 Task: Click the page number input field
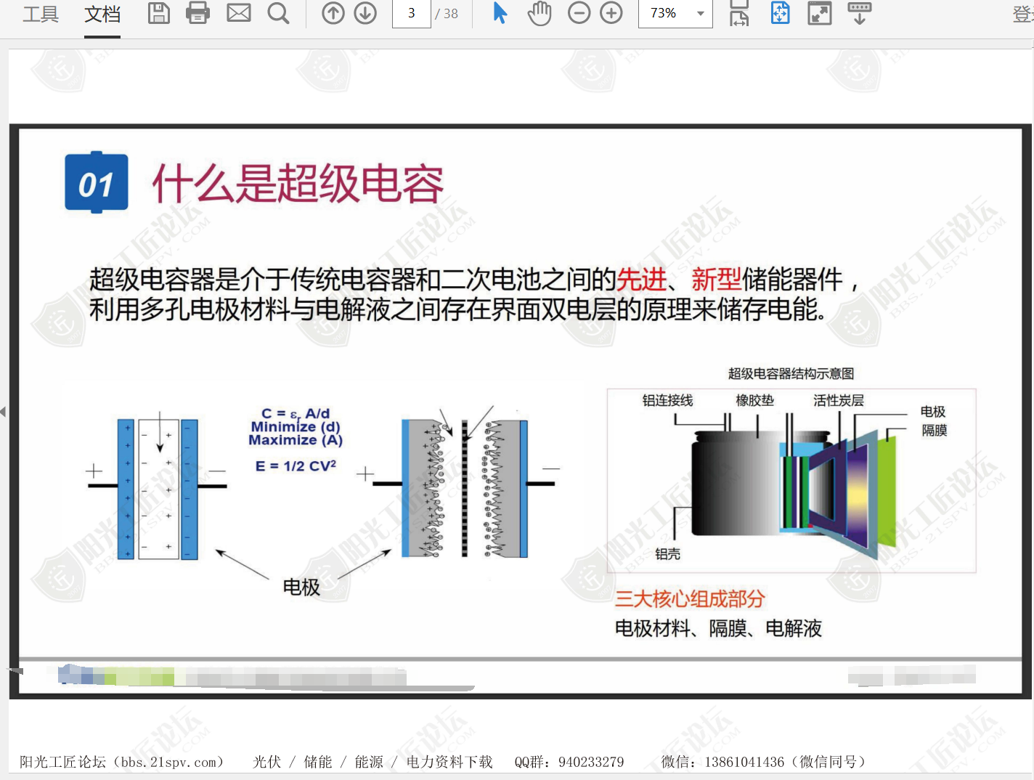pos(411,13)
